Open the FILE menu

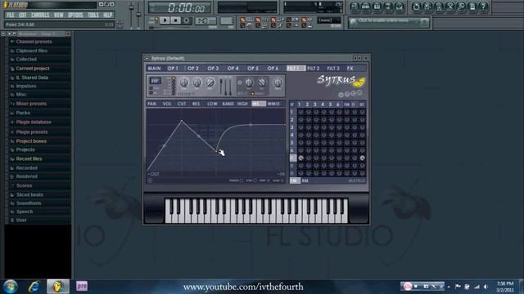[11, 15]
